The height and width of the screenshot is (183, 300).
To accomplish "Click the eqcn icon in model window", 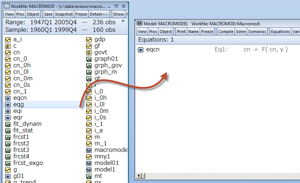I will pos(141,50).
